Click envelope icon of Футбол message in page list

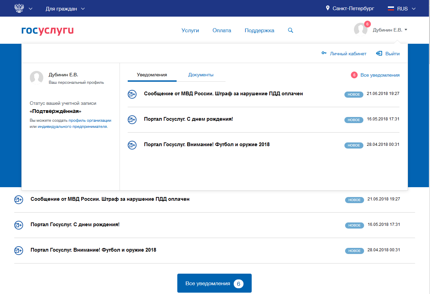coord(18,251)
